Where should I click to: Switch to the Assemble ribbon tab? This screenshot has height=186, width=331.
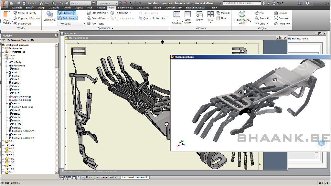pos(17,8)
